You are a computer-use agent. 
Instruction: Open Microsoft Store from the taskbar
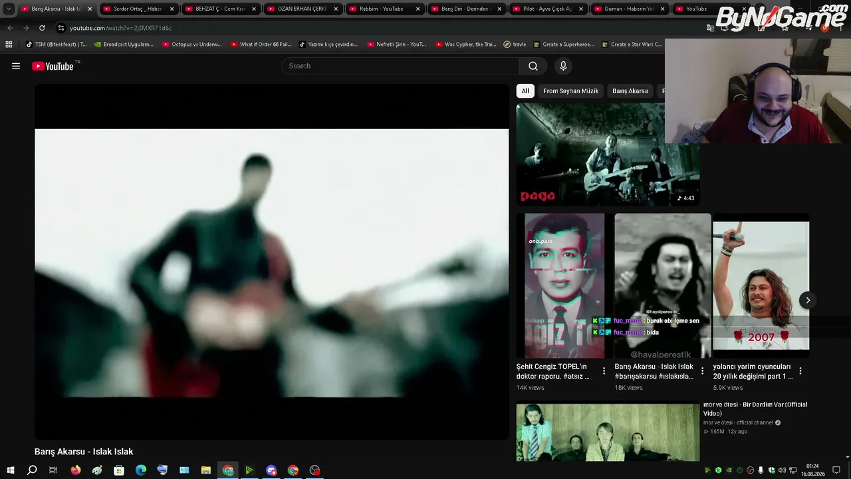coord(119,470)
